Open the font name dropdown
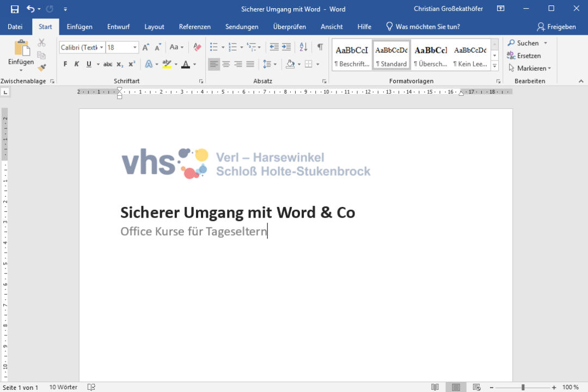Image resolution: width=588 pixels, height=392 pixels. click(101, 47)
